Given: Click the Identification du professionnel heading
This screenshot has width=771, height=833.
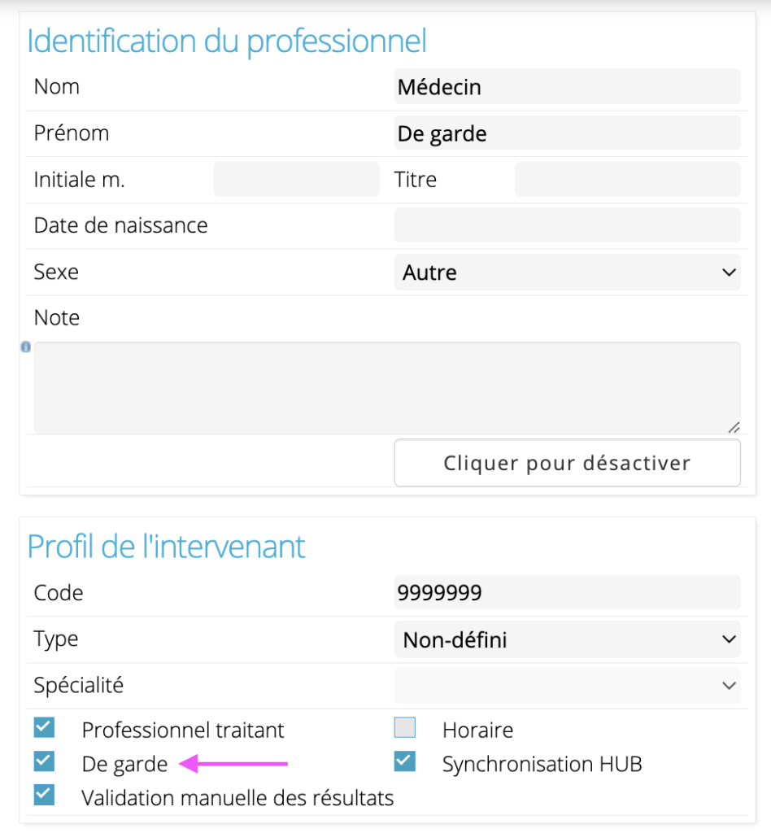Looking at the screenshot, I should (x=227, y=41).
